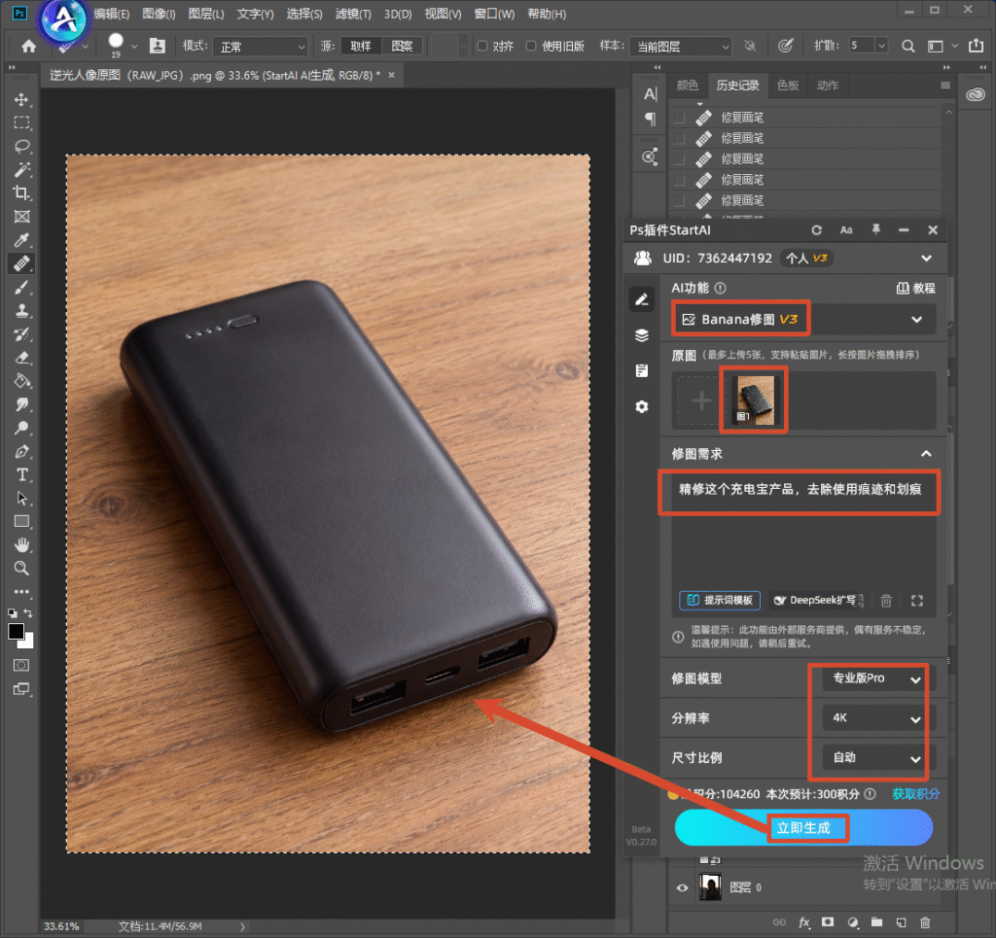Viewport: 996px width, 938px height.
Task: Toggle visibility of 图层 0
Action: tap(682, 887)
